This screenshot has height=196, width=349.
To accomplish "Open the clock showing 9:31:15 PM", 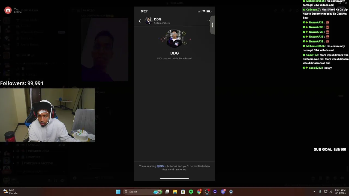I will (x=340, y=192).
